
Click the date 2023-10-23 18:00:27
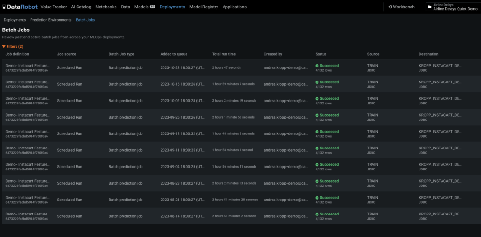[183, 67]
